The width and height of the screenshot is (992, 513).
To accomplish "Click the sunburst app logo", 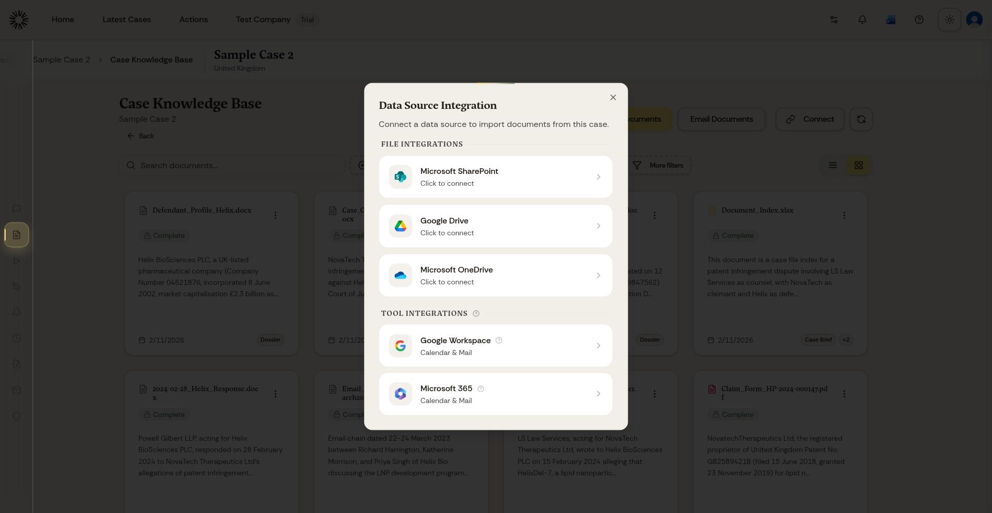I will tap(19, 20).
